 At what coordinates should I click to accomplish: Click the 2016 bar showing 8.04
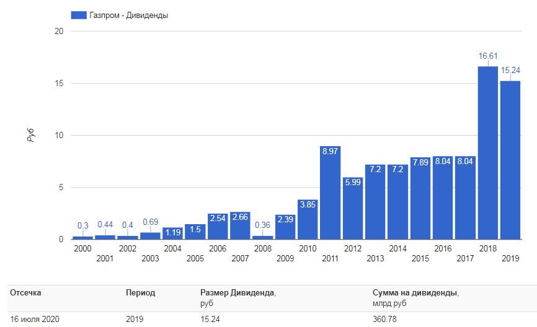pos(443,198)
